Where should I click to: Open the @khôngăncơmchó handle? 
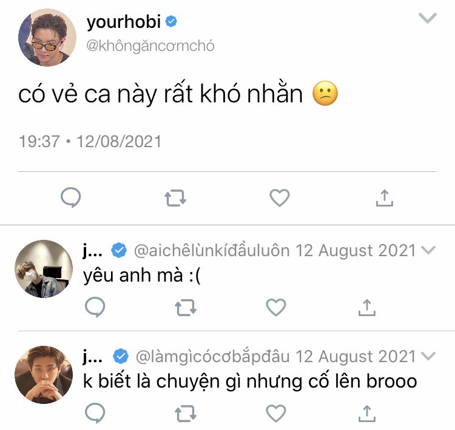(150, 46)
